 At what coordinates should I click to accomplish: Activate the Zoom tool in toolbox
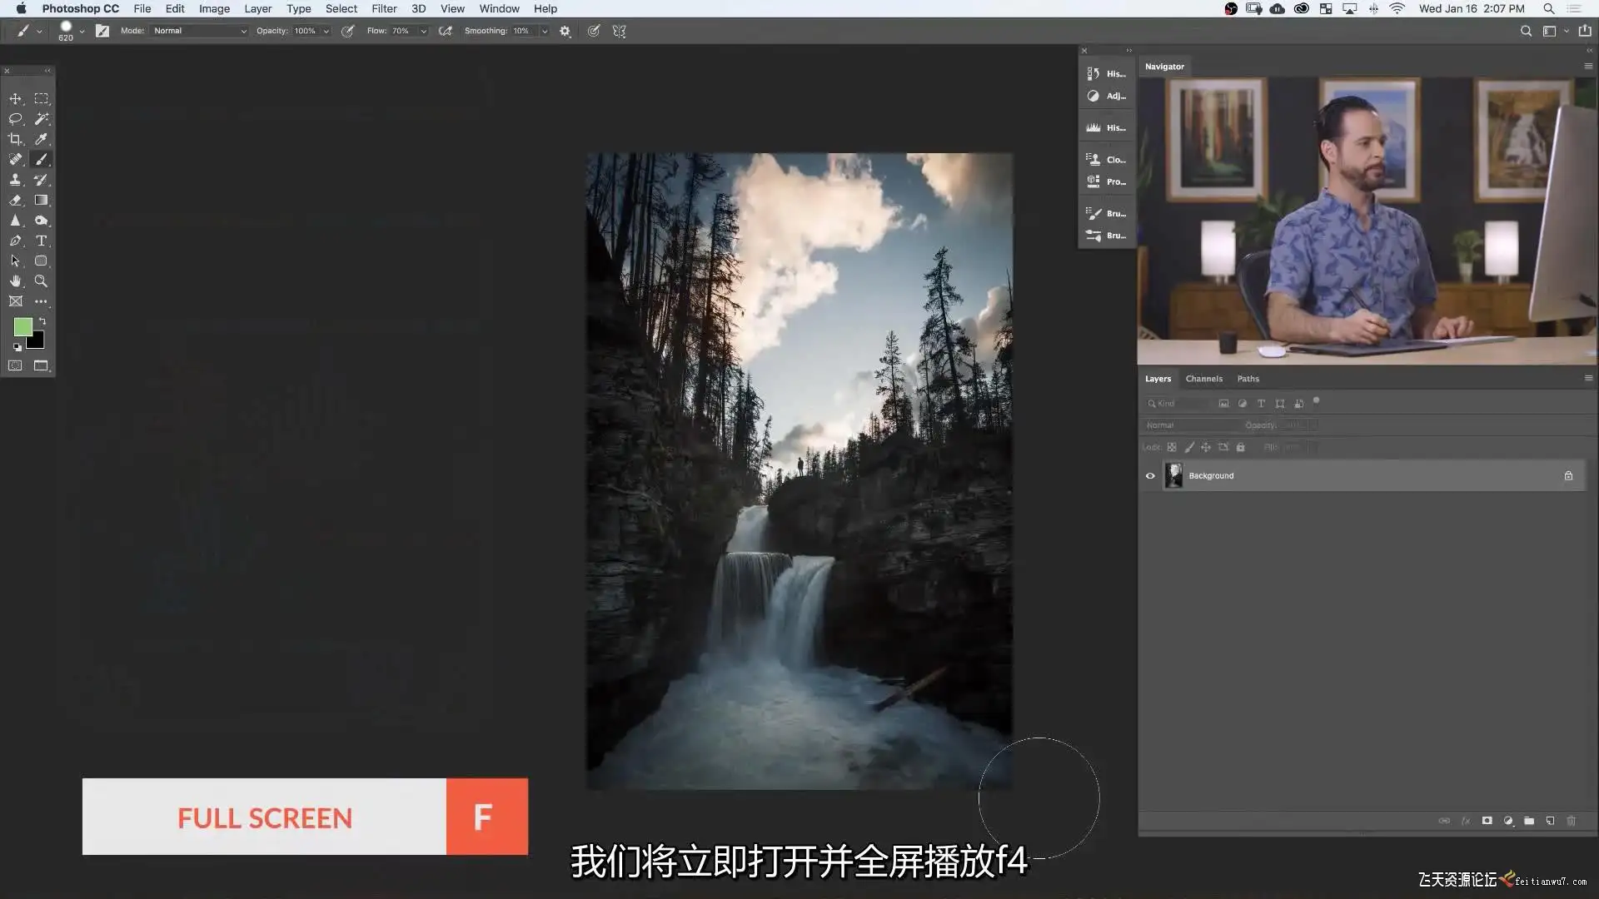(41, 281)
